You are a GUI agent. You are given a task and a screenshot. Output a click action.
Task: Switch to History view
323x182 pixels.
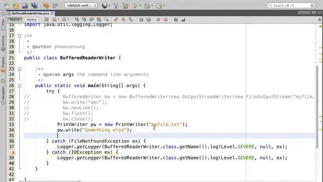pos(31,20)
